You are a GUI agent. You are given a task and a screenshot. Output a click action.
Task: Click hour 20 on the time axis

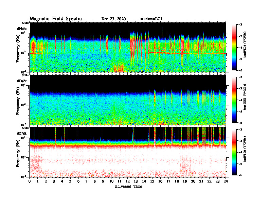[x=193, y=181]
